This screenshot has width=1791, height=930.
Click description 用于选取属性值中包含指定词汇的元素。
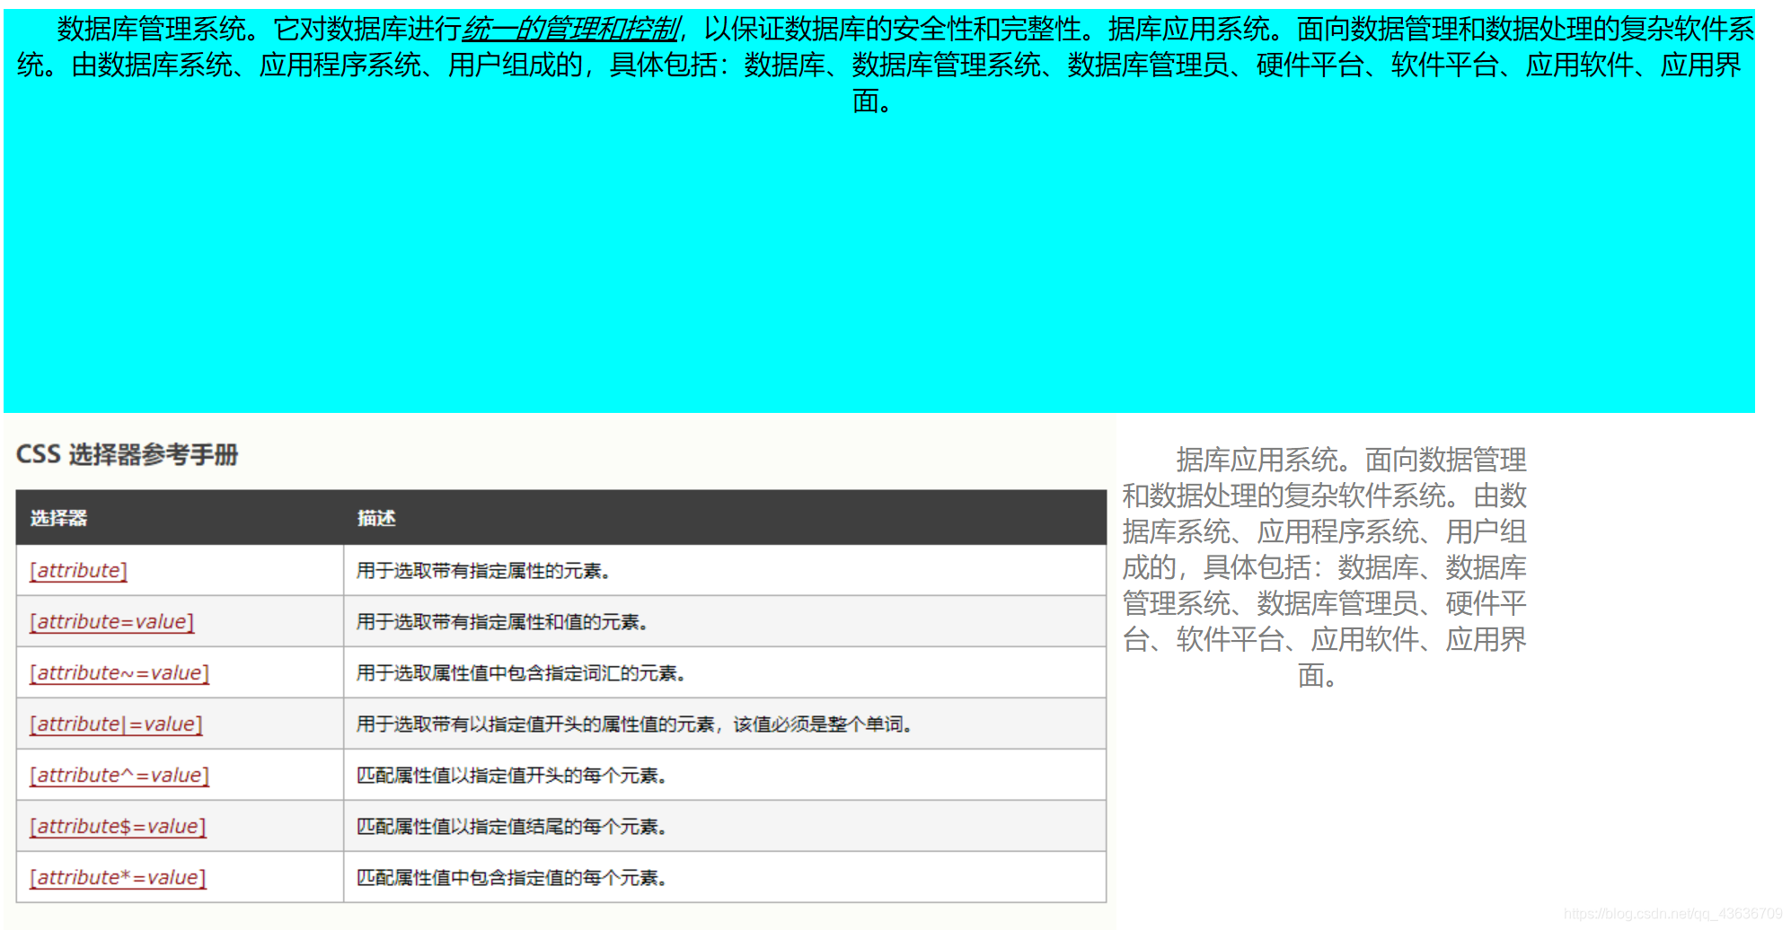521,673
